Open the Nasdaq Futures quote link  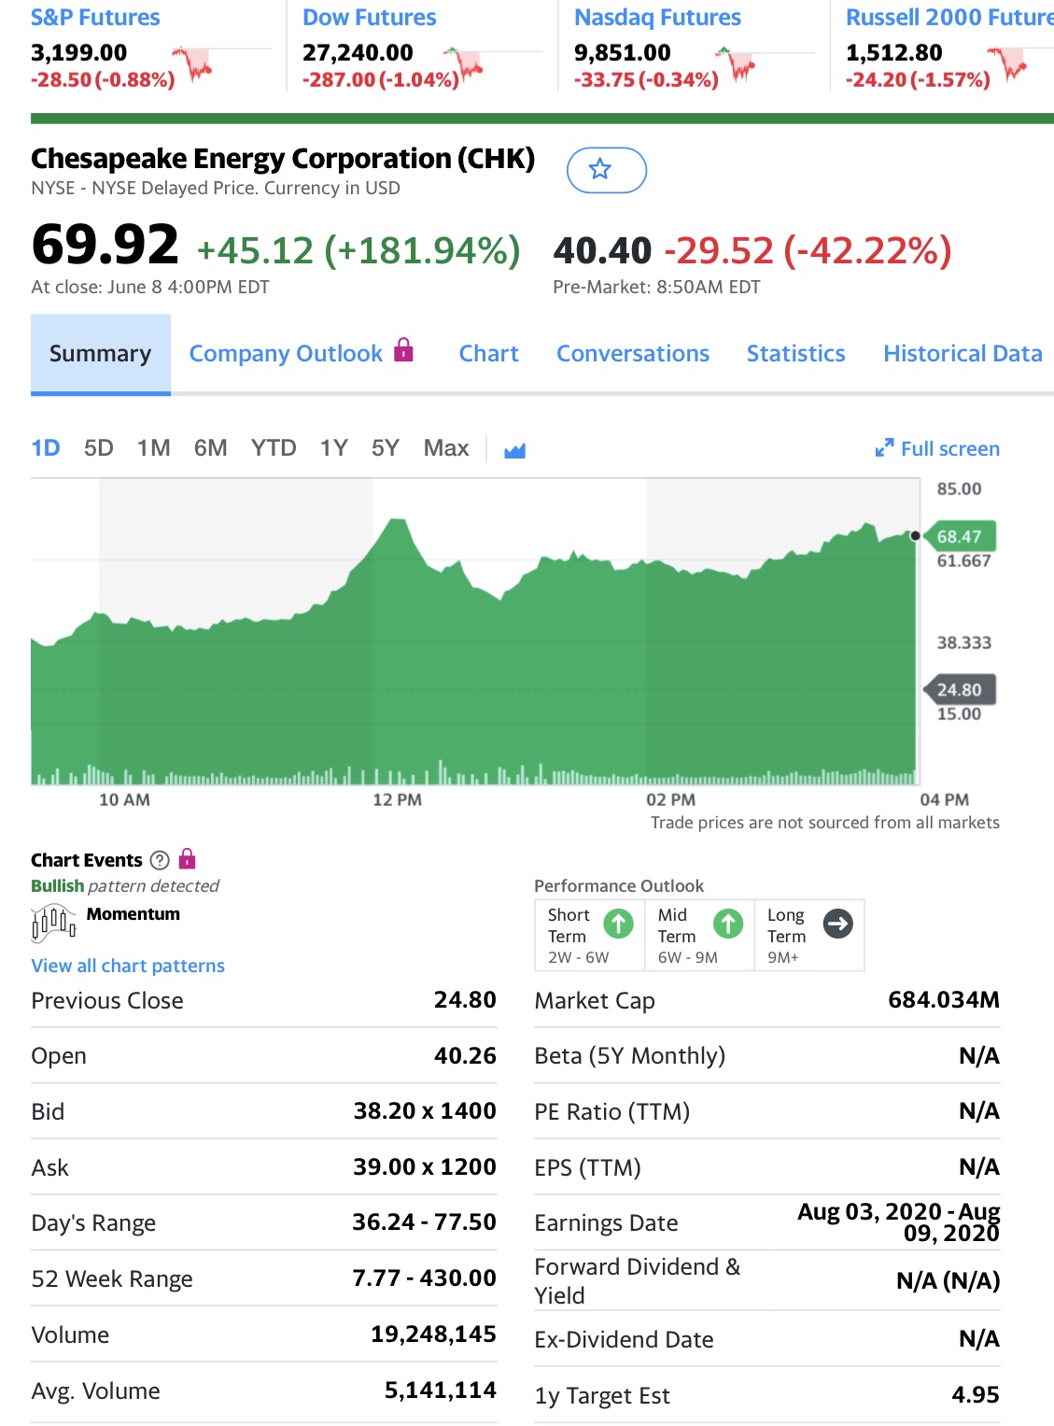click(657, 18)
